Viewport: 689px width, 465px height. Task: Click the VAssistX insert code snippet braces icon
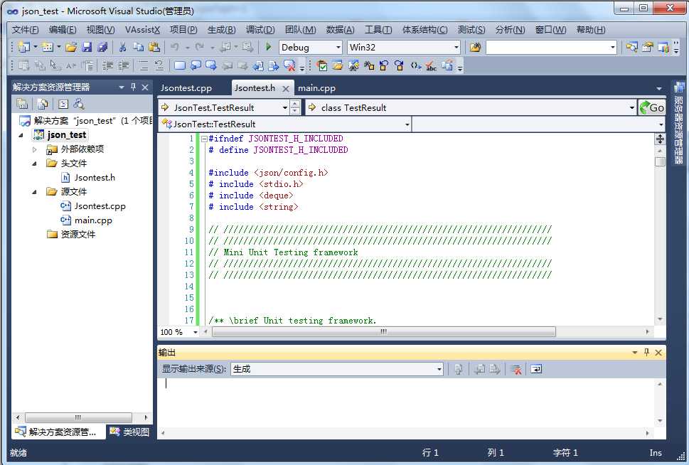416,66
